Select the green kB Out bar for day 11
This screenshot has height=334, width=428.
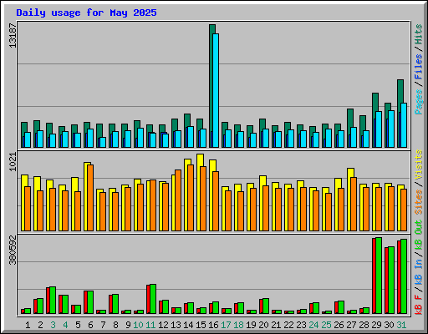pyautogui.click(x=153, y=299)
